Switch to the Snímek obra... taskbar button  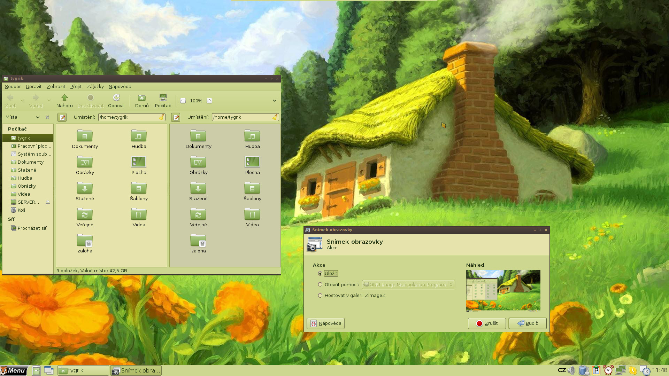(136, 370)
